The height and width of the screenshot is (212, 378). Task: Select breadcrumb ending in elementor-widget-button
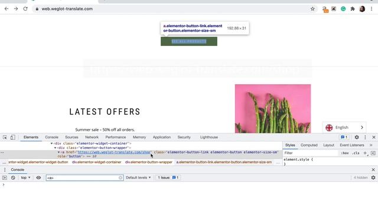click(x=38, y=163)
